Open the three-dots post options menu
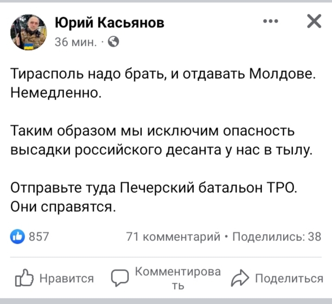This screenshot has width=332, height=304. click(270, 21)
